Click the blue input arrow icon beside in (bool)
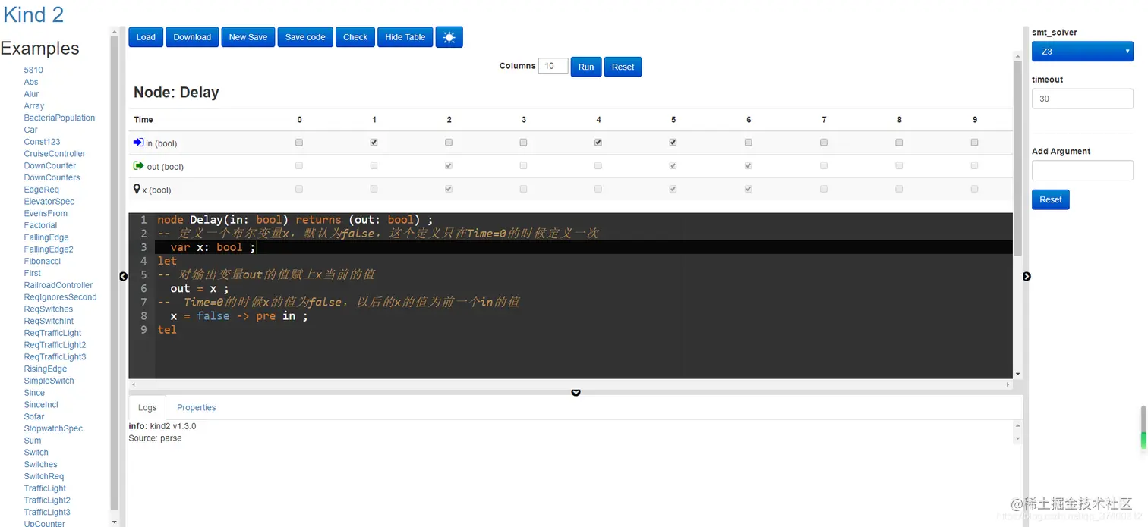The height and width of the screenshot is (527, 1148). (x=138, y=142)
